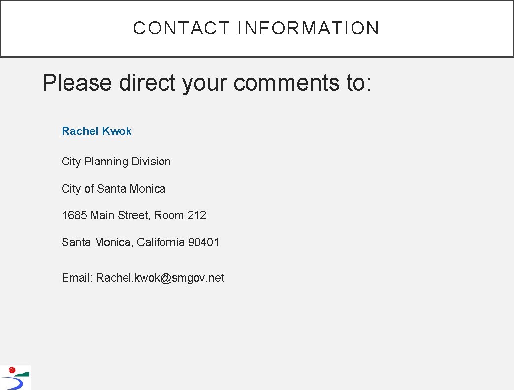Click the red sun swirl in the logo

12,370
